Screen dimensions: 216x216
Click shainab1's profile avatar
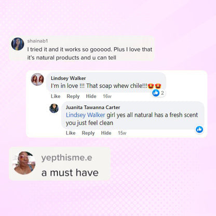point(18,44)
